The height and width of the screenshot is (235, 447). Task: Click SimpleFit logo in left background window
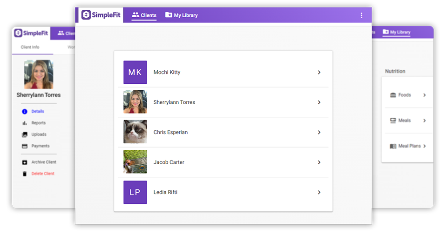click(x=31, y=33)
